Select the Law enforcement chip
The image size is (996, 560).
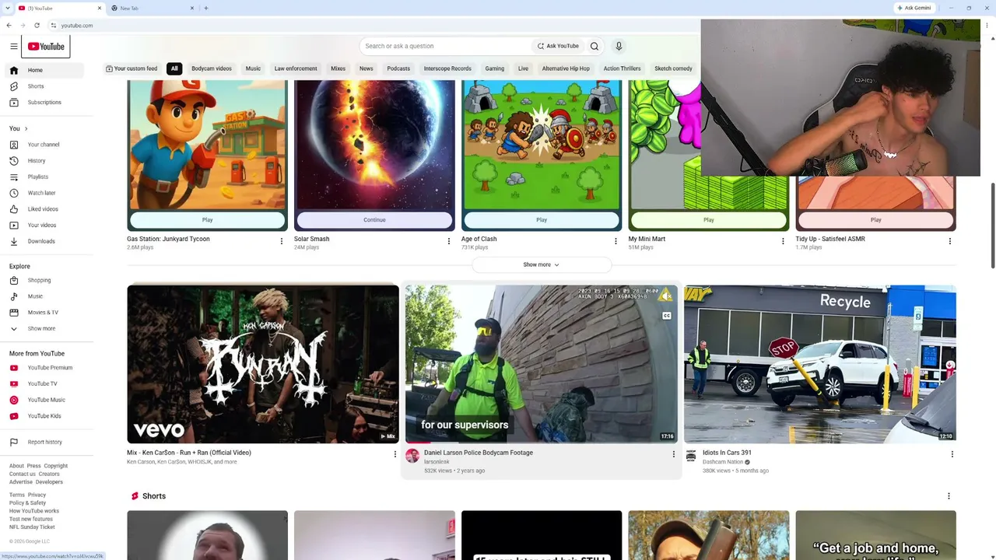click(x=296, y=68)
